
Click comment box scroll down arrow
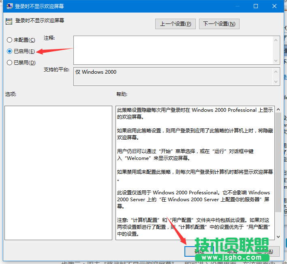276,60
